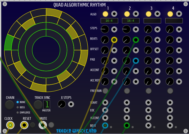Click the BOSS chain mode label

pos(22,107)
